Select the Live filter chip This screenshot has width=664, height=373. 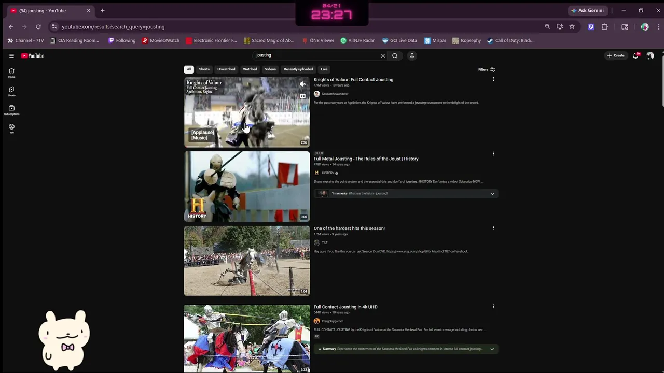point(324,69)
